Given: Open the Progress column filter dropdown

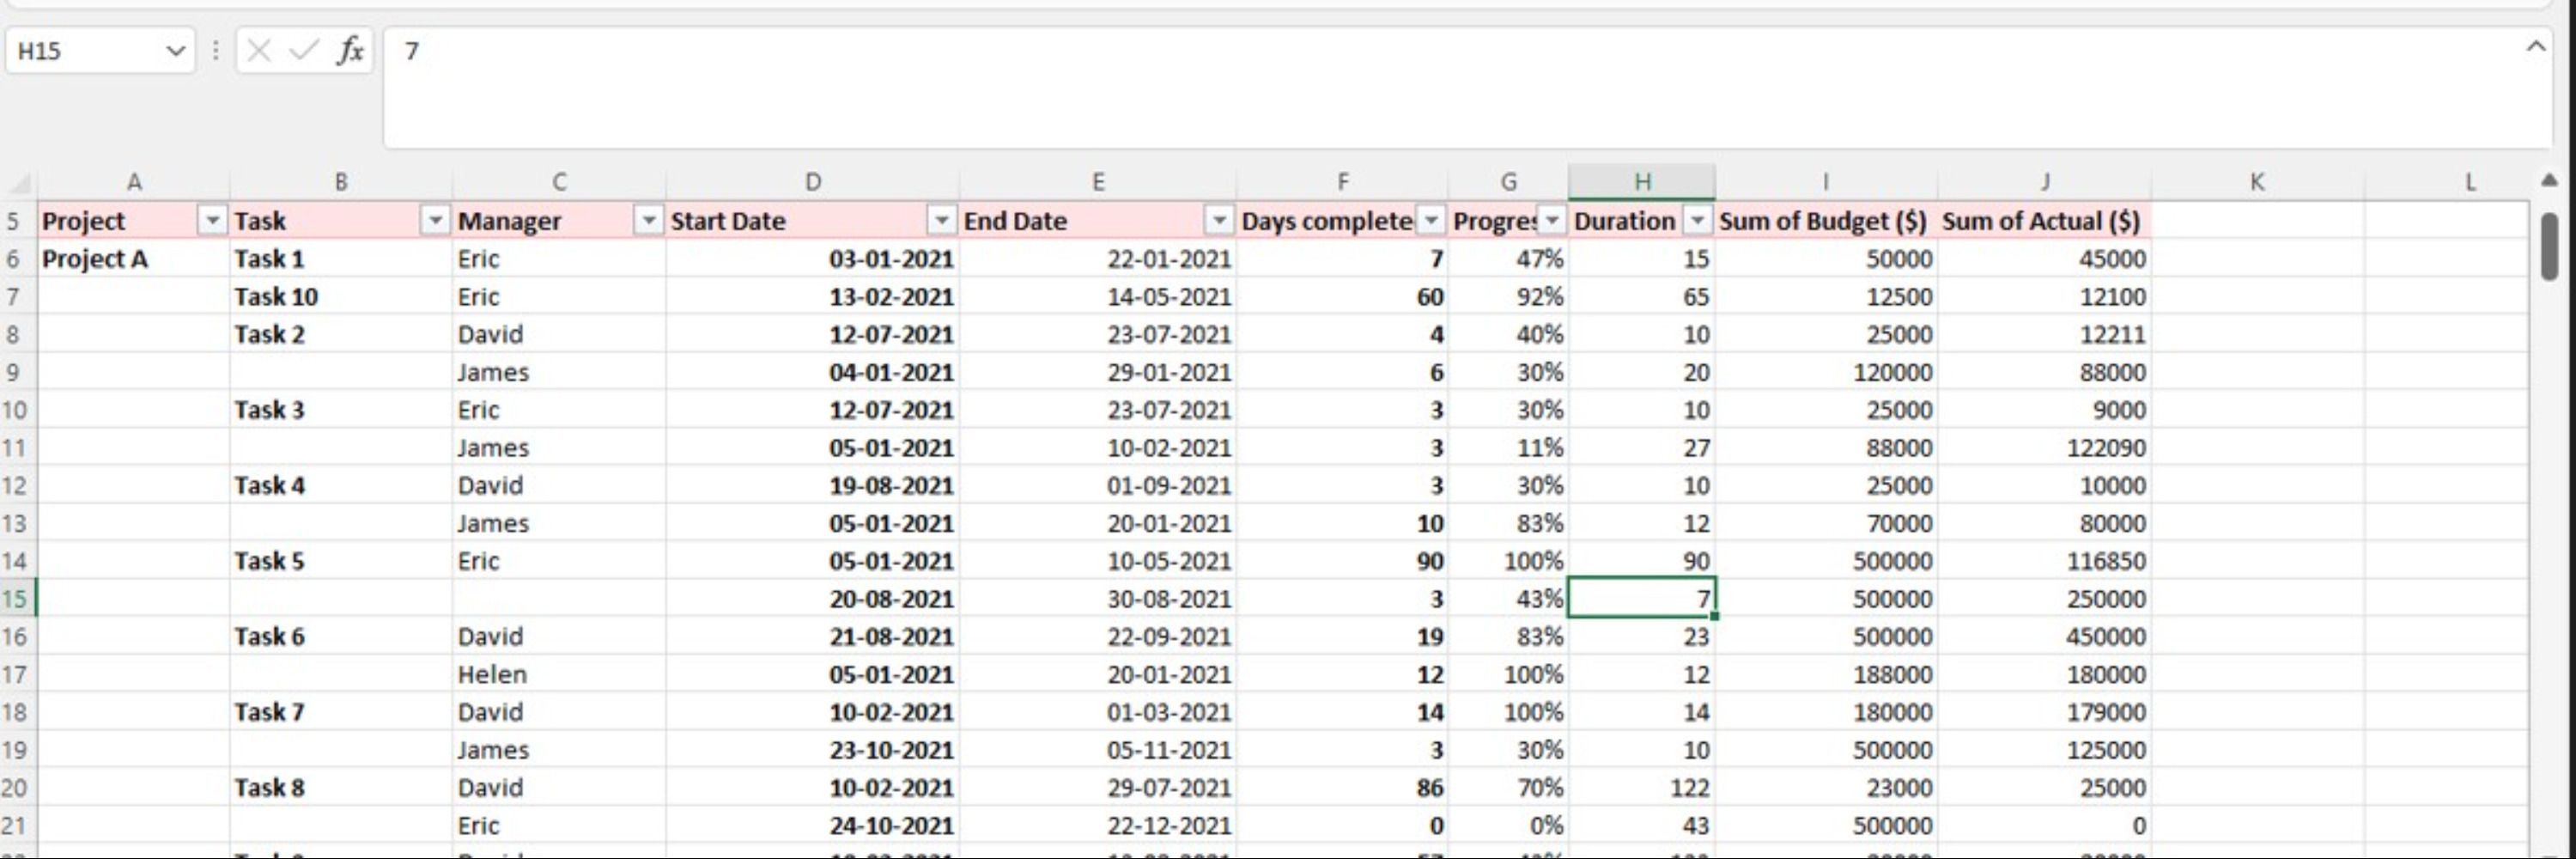Looking at the screenshot, I should point(1551,220).
